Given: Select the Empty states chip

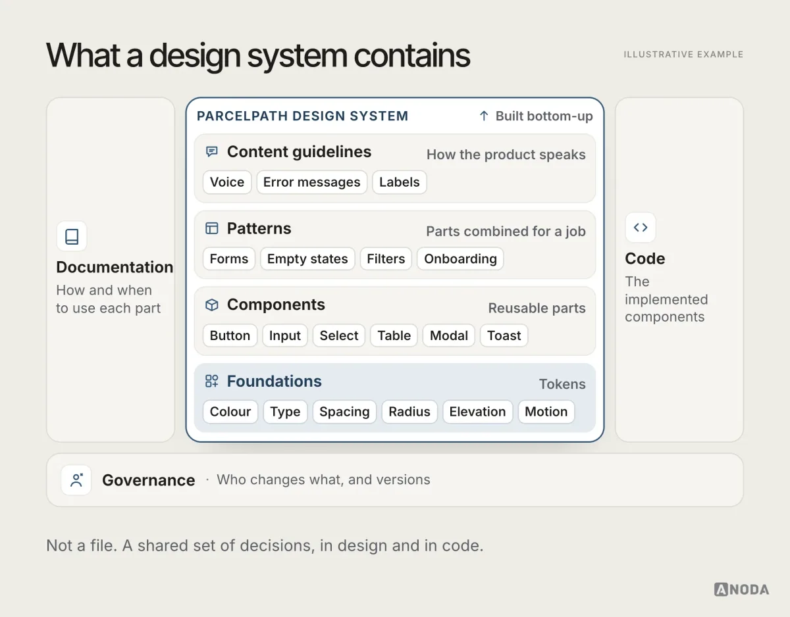Looking at the screenshot, I should tap(307, 259).
